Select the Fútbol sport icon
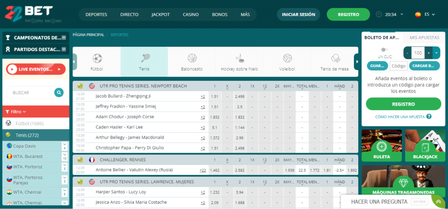This screenshot has width=448, height=209. tap(97, 58)
